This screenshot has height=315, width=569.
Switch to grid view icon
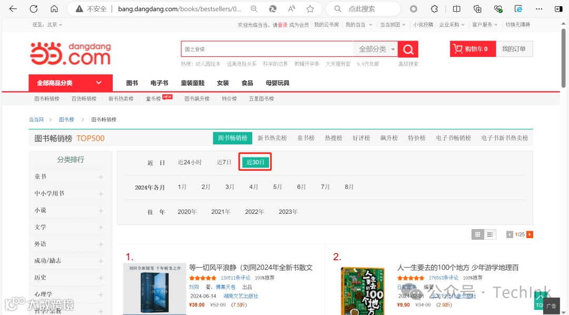477,234
